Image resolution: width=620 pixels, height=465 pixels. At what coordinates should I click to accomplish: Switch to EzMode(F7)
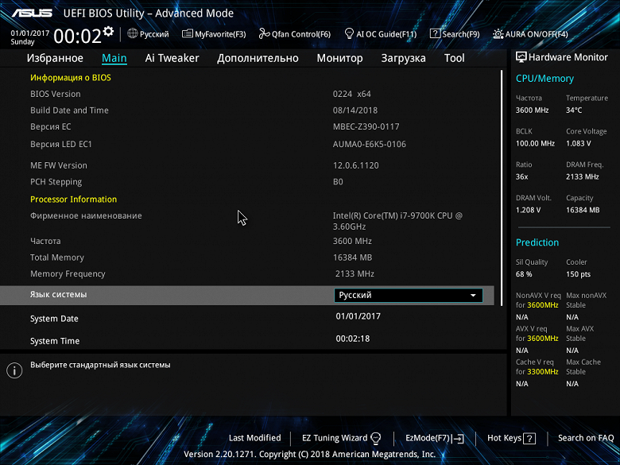pos(435,438)
